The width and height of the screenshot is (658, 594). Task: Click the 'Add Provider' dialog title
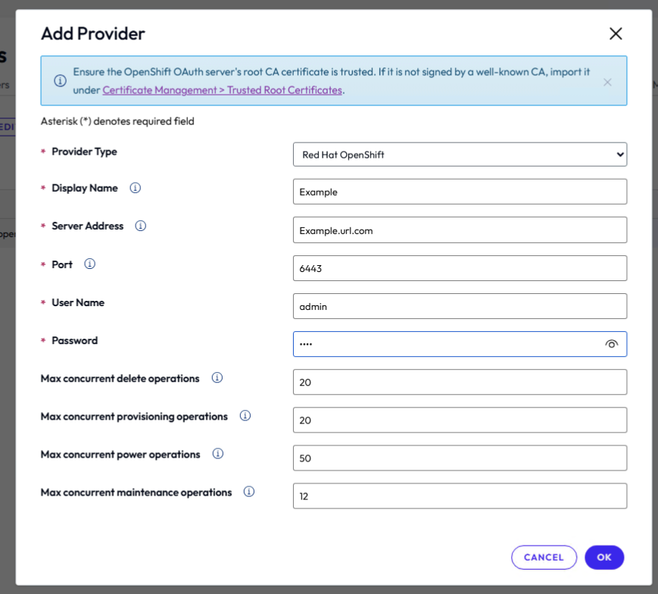pyautogui.click(x=92, y=33)
